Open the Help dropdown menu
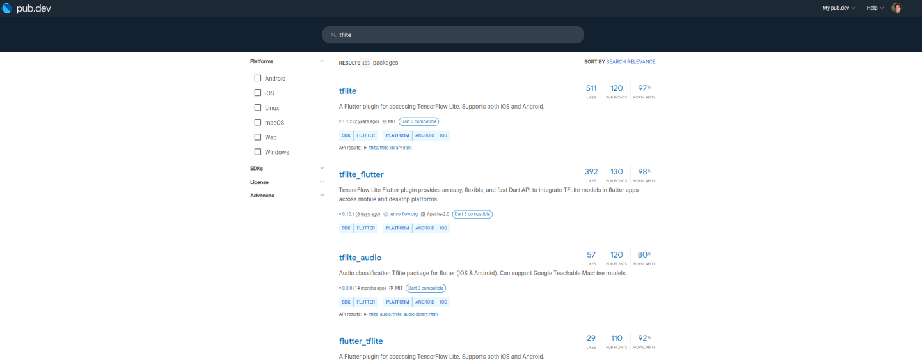The height and width of the screenshot is (363, 922). (875, 8)
